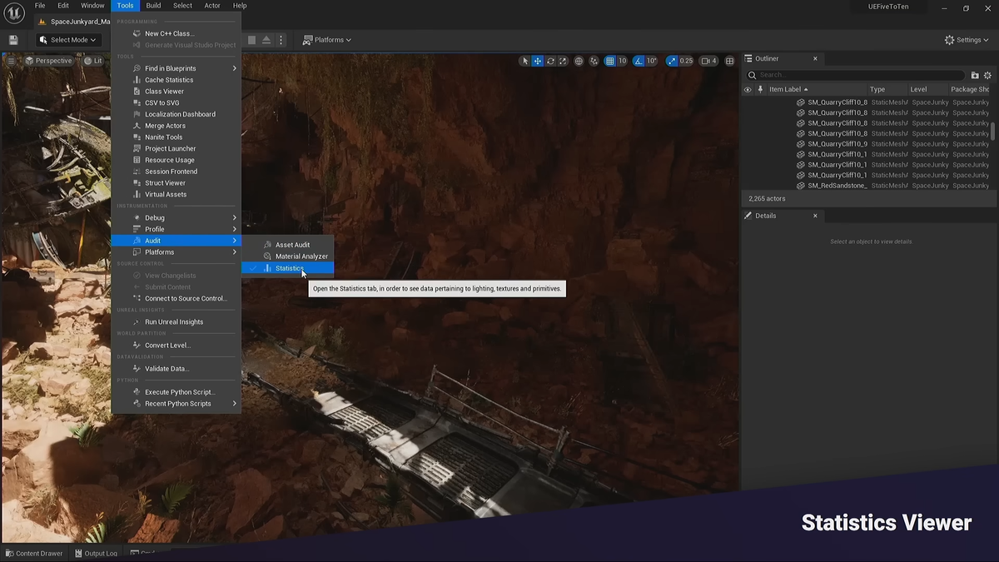Open the Actor menu
Viewport: 999px width, 562px height.
212,6
